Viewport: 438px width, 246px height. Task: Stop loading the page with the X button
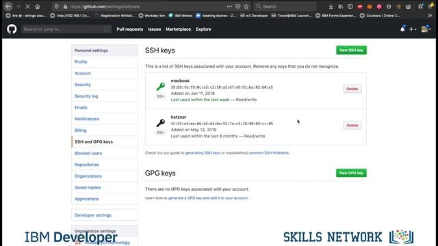click(x=27, y=6)
